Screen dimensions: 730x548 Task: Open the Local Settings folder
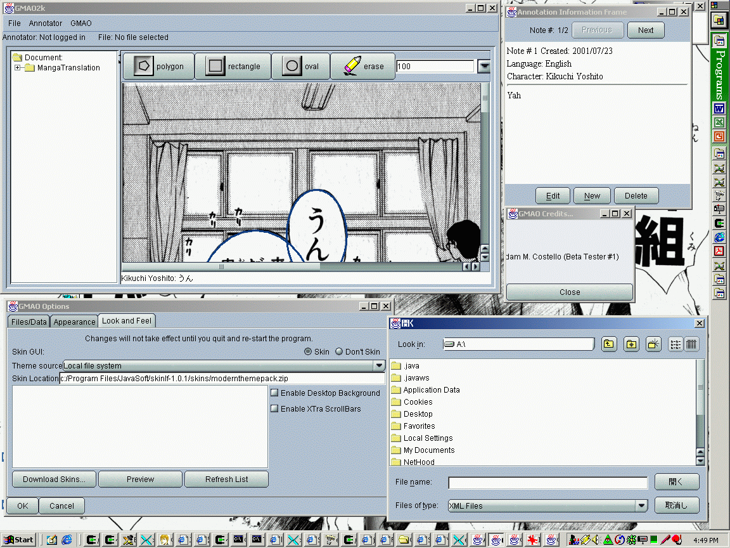pyautogui.click(x=422, y=438)
